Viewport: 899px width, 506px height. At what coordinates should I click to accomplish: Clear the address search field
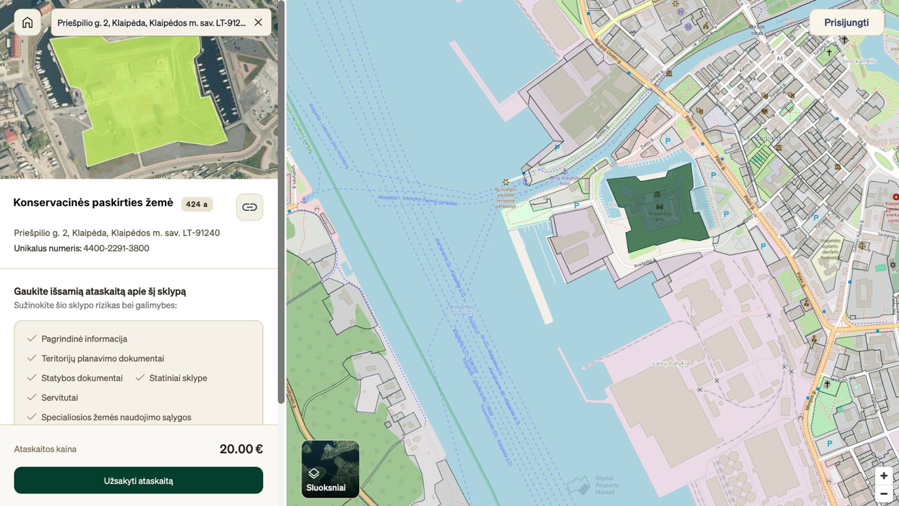(258, 23)
